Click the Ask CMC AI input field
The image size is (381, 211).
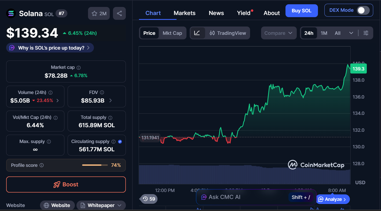tap(241, 197)
